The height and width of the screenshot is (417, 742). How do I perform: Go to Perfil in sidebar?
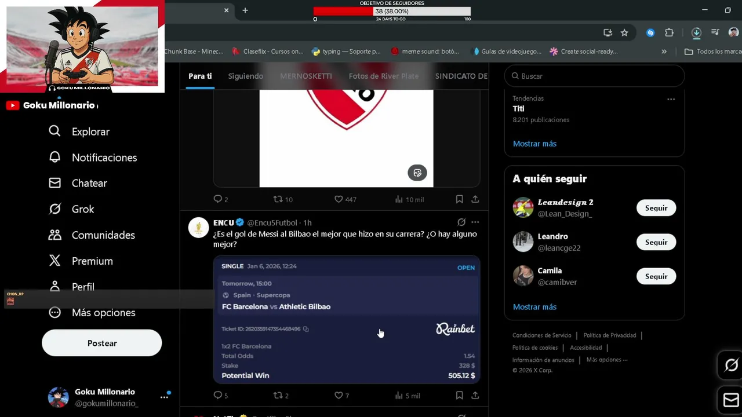tap(71, 287)
